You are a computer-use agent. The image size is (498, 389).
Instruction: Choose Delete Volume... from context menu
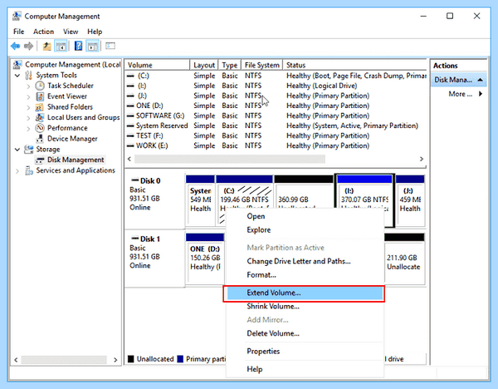[304, 333]
